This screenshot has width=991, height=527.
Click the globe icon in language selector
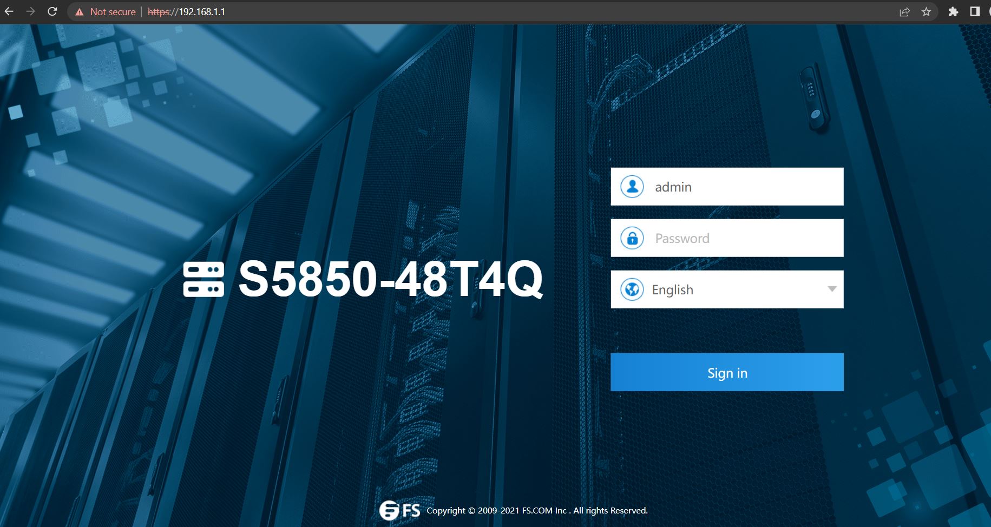coord(632,289)
